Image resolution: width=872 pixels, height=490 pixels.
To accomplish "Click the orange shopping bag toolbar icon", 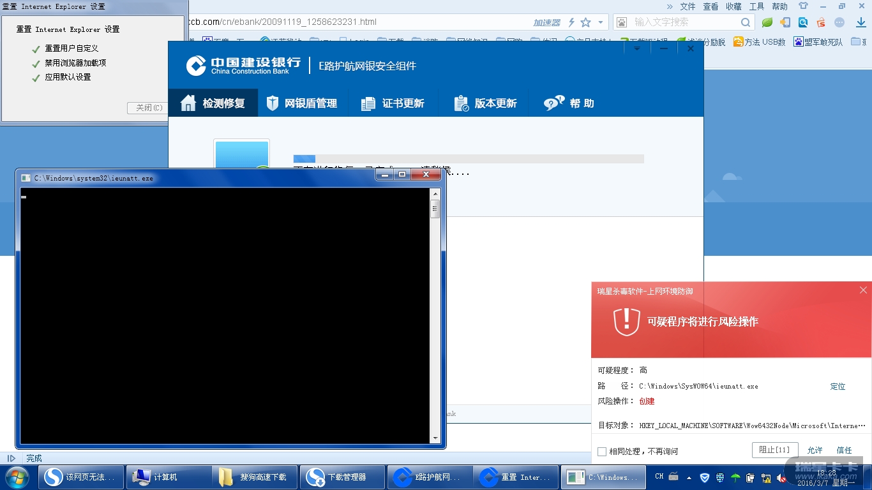I will 821,22.
